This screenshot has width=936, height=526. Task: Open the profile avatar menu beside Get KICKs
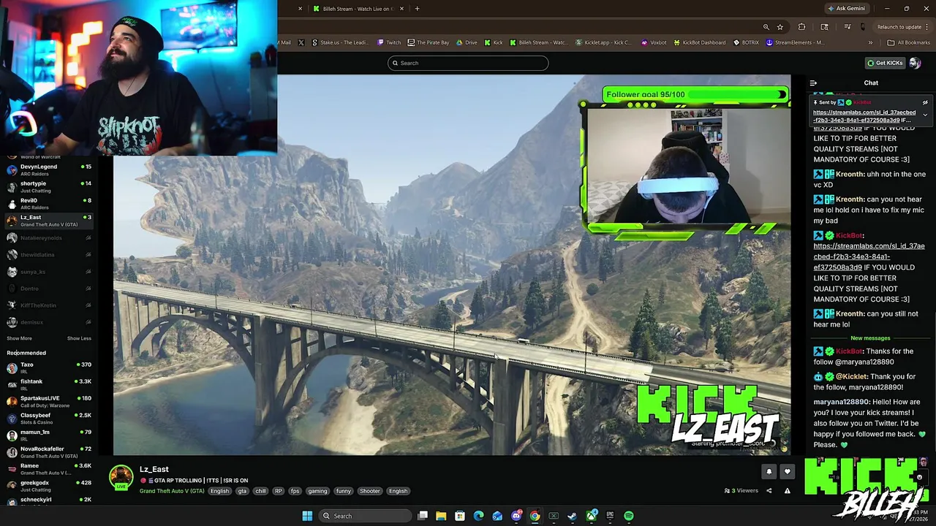[x=915, y=63]
